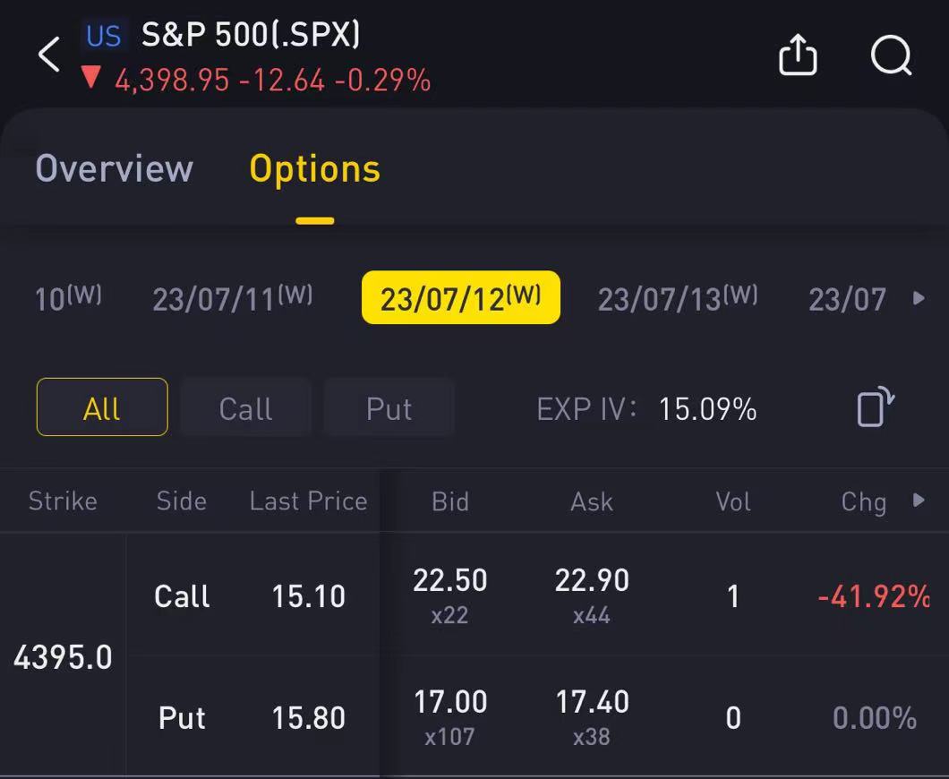
Task: Switch to the Overview tab
Action: click(114, 168)
